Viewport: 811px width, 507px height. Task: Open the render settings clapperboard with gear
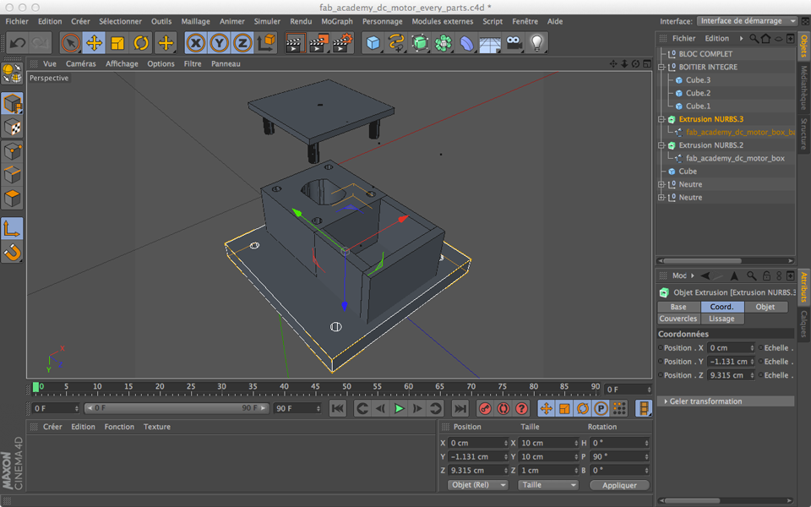(x=342, y=42)
